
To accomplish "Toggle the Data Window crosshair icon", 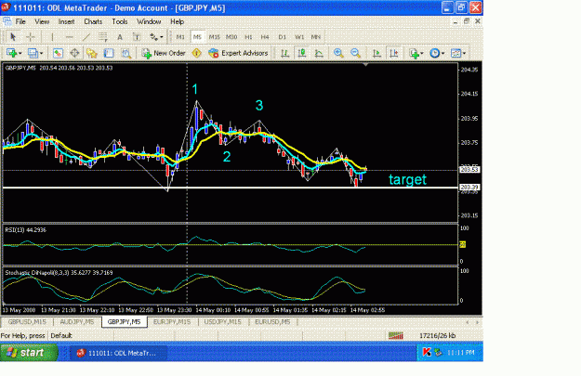I will [74, 53].
